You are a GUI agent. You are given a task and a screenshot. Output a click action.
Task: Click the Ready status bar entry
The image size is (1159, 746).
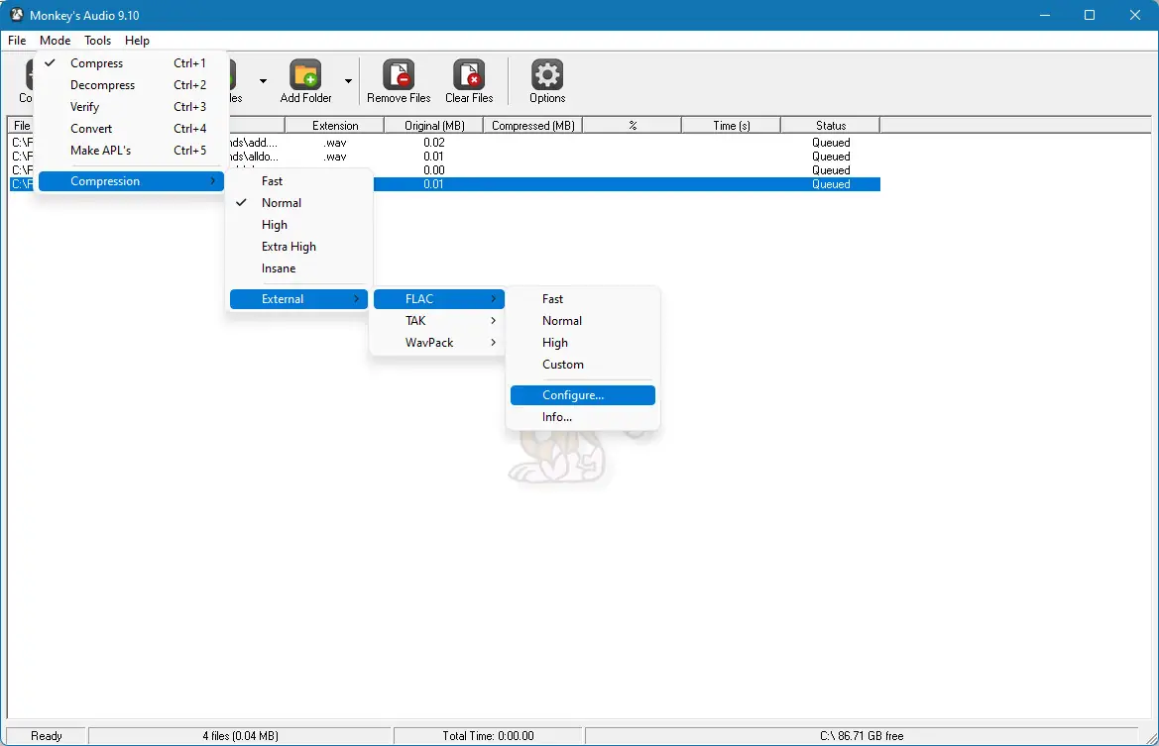pos(47,736)
